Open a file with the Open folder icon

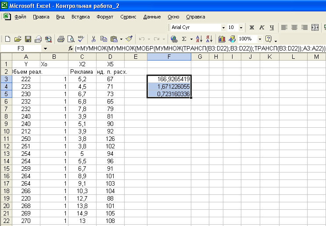tap(18, 39)
